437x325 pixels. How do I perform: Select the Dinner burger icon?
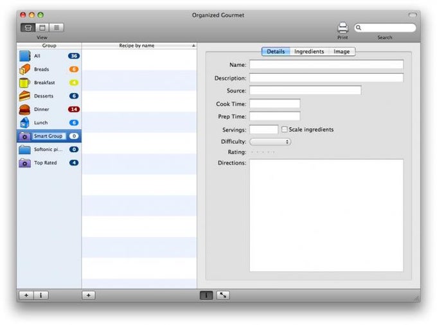tap(25, 109)
